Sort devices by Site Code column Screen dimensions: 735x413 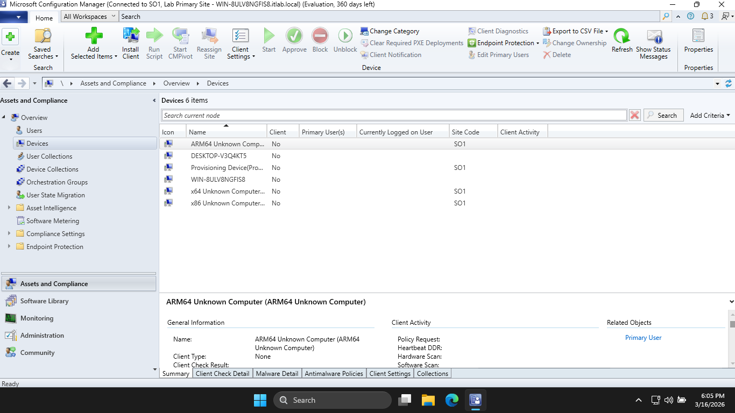[465, 132]
